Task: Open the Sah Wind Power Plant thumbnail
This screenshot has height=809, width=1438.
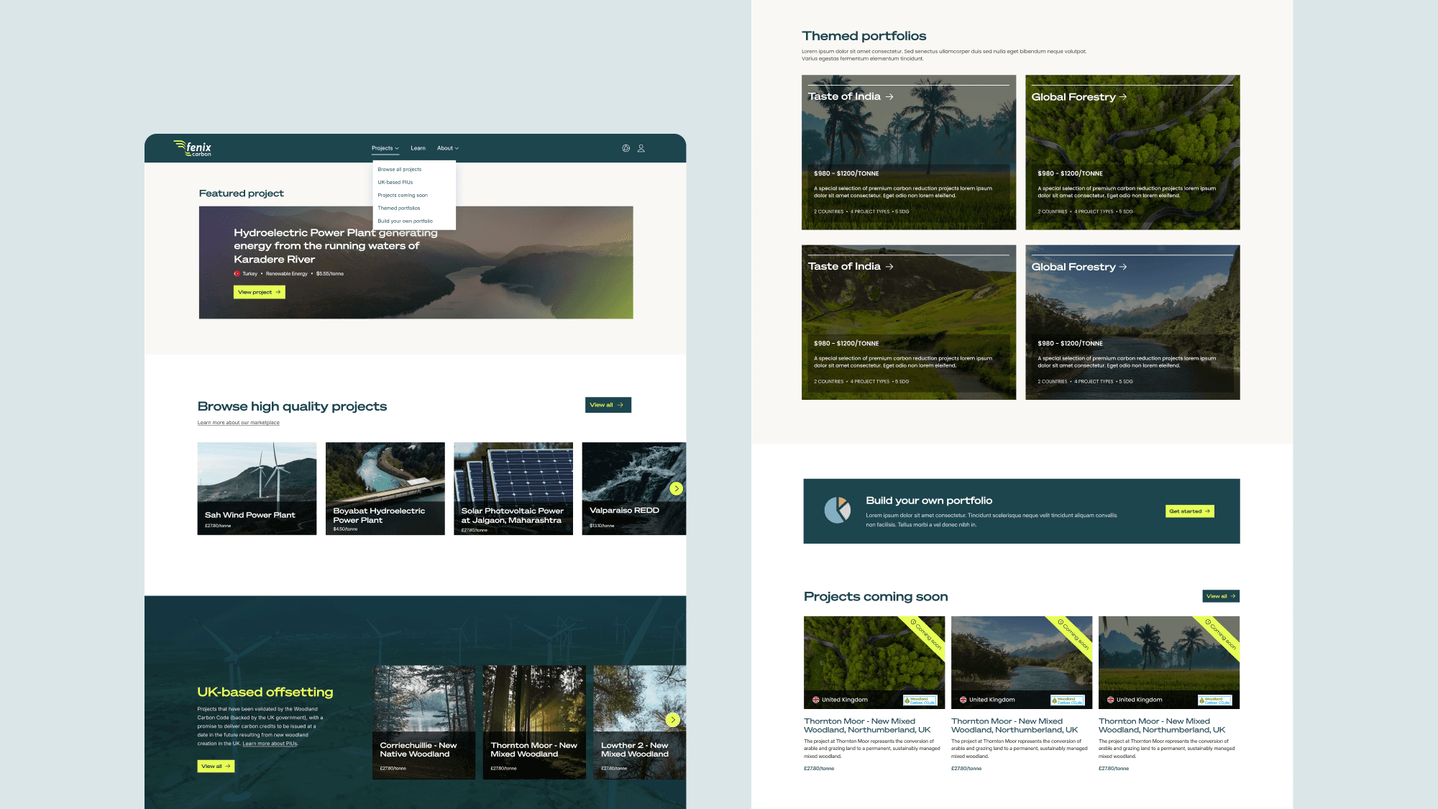Action: (257, 488)
